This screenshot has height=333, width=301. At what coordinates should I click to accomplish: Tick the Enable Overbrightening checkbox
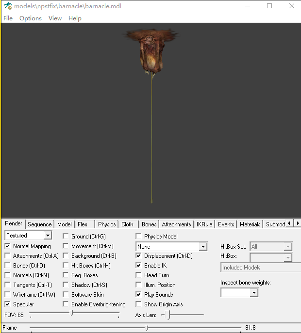[66, 304]
